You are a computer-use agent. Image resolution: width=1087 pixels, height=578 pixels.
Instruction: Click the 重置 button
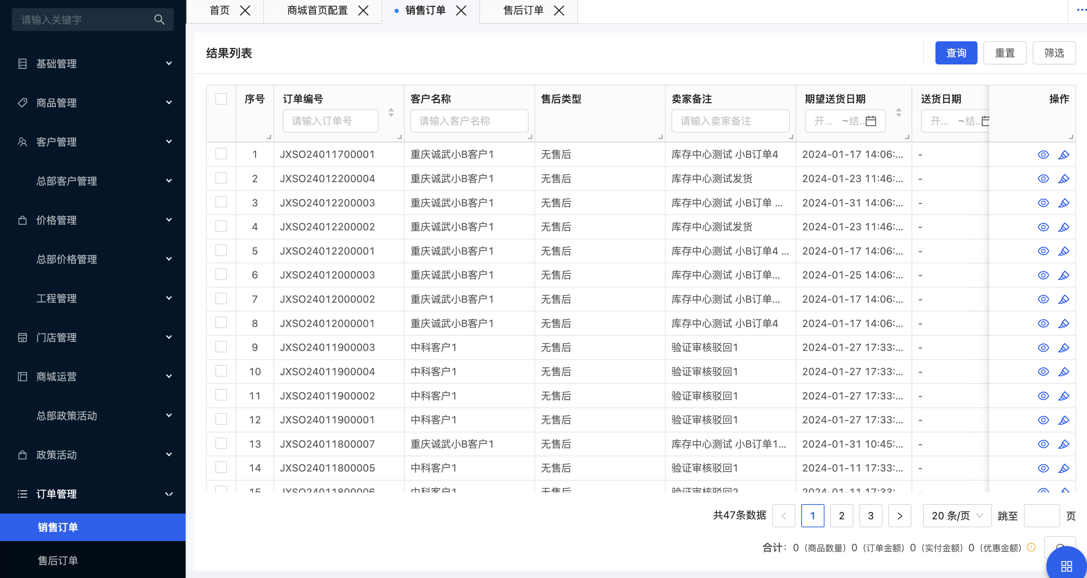tap(1005, 53)
